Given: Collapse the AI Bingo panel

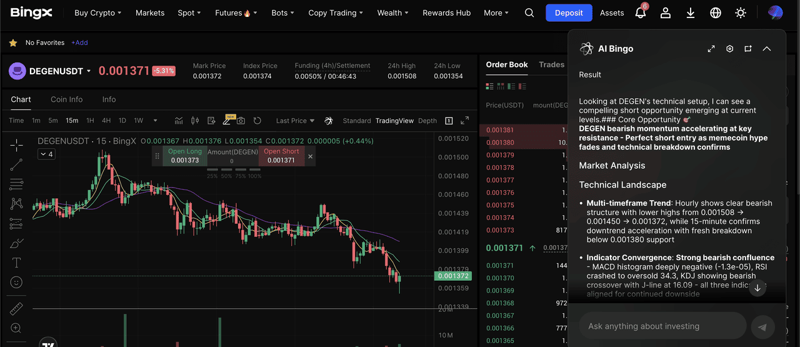Looking at the screenshot, I should (x=767, y=49).
